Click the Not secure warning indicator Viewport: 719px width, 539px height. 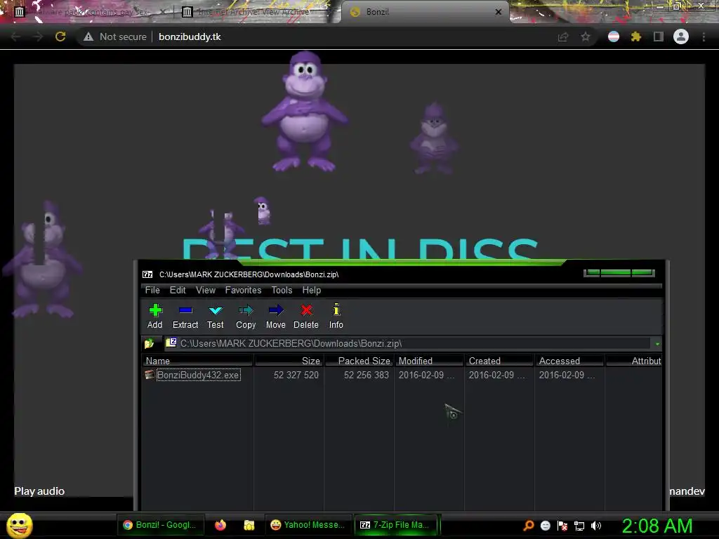(x=115, y=36)
